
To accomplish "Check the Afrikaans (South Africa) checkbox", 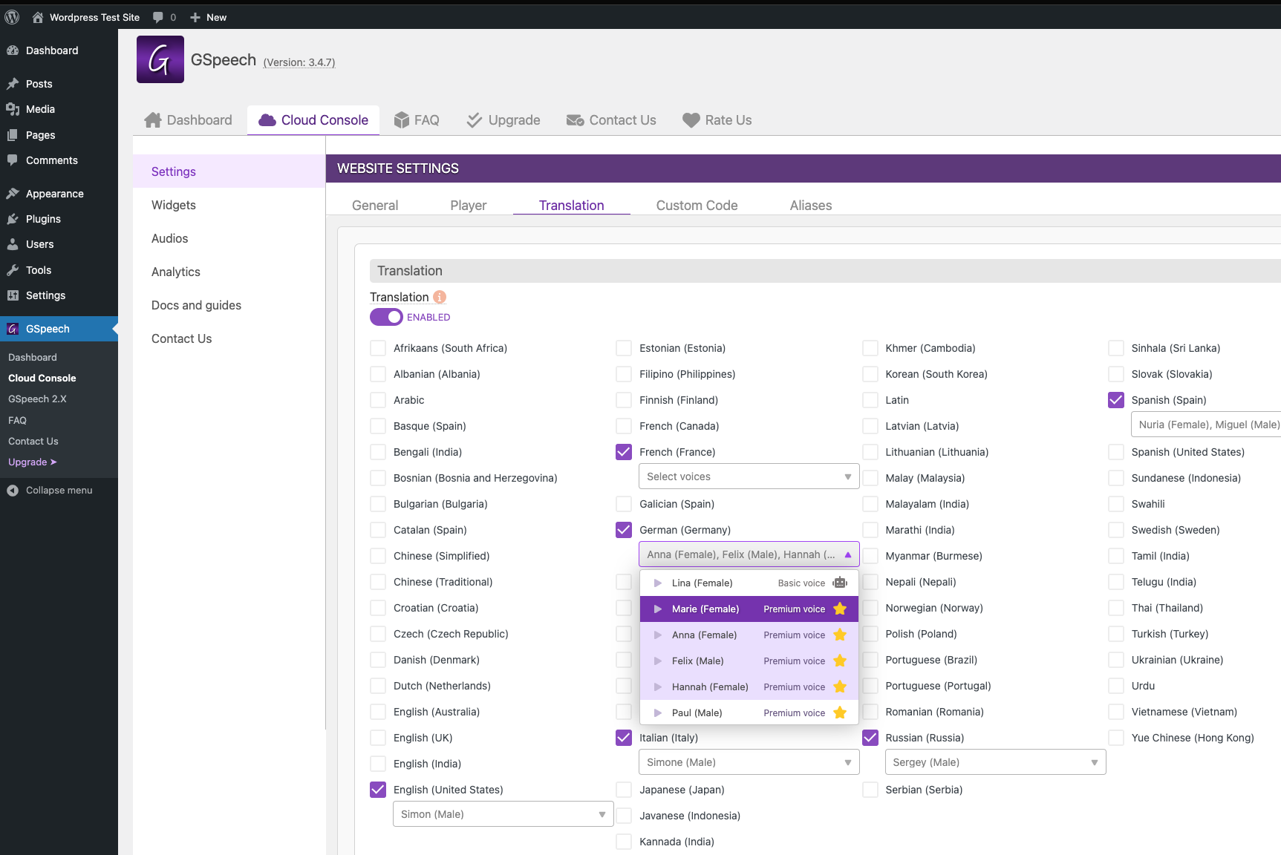I will click(378, 348).
